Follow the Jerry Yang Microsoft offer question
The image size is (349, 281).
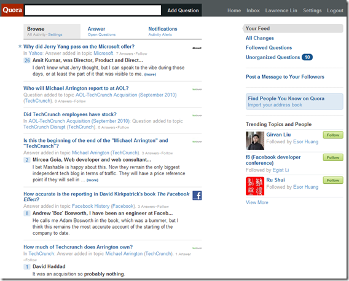141,53
